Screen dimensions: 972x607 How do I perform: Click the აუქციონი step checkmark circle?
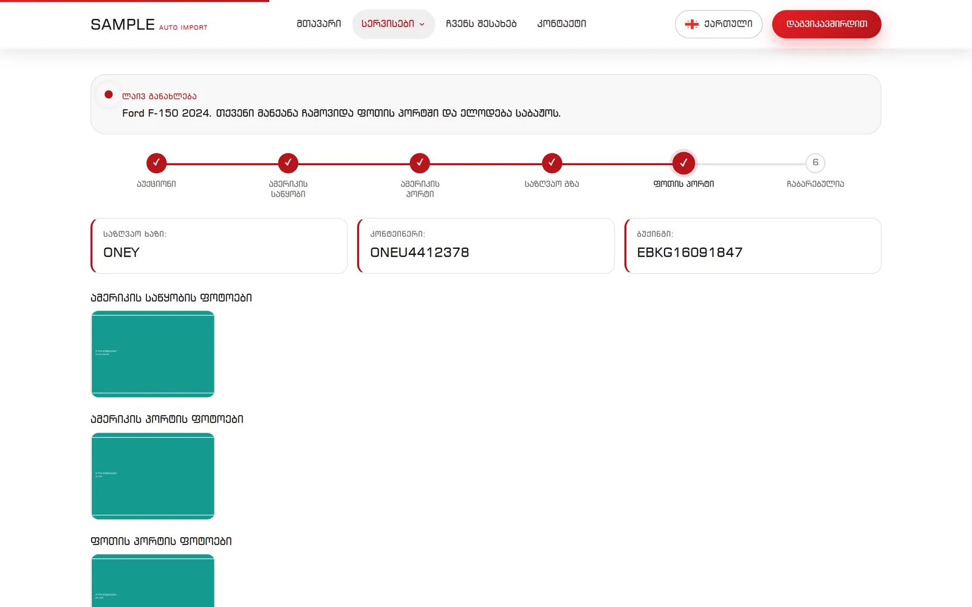click(156, 163)
